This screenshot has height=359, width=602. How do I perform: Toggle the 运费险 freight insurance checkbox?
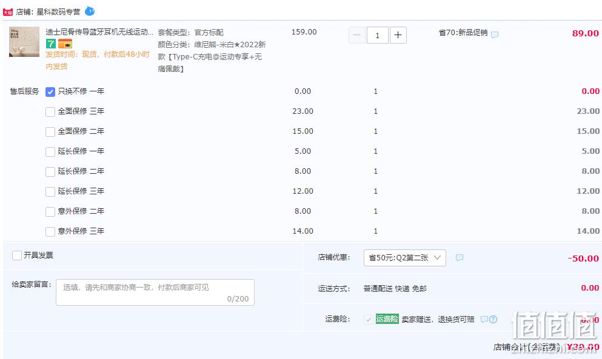pyautogui.click(x=368, y=319)
